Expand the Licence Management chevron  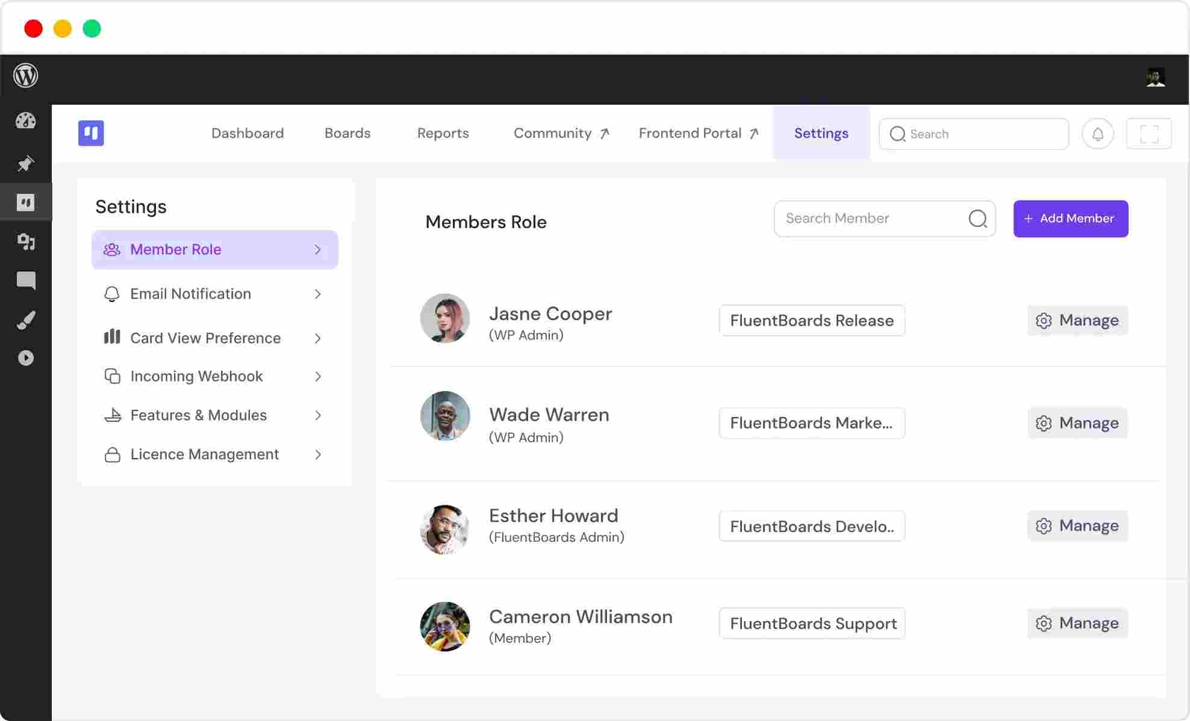(x=318, y=454)
